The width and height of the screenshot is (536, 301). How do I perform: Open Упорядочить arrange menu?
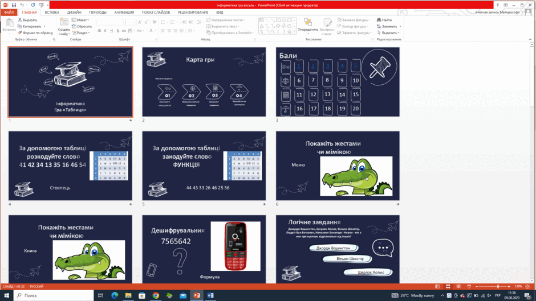[x=308, y=27]
